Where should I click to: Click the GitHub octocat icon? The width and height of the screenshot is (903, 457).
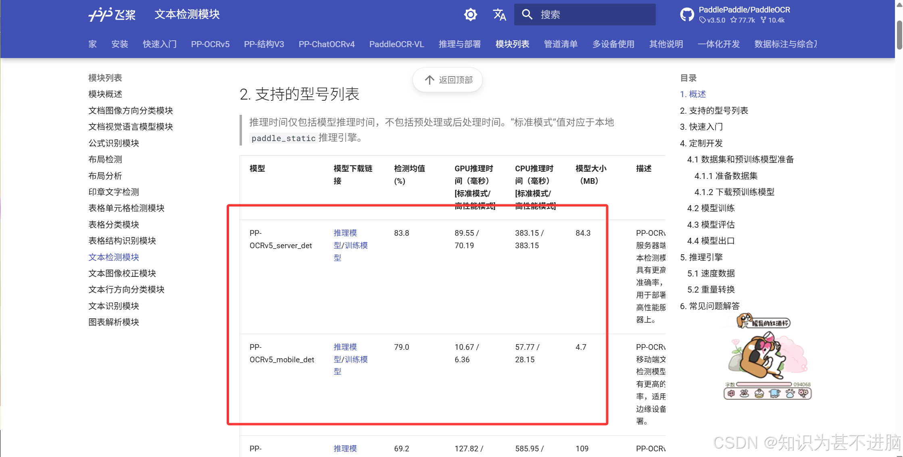[x=687, y=15]
